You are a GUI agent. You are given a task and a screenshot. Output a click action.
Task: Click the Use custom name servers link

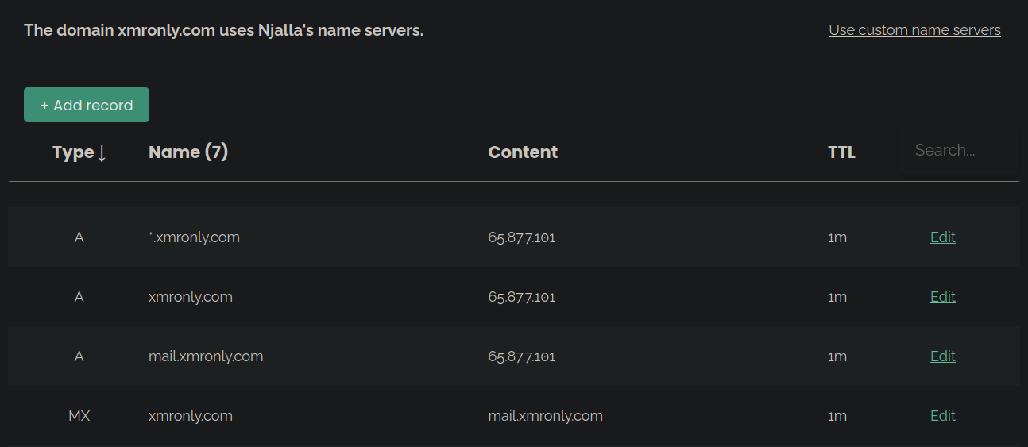click(914, 30)
